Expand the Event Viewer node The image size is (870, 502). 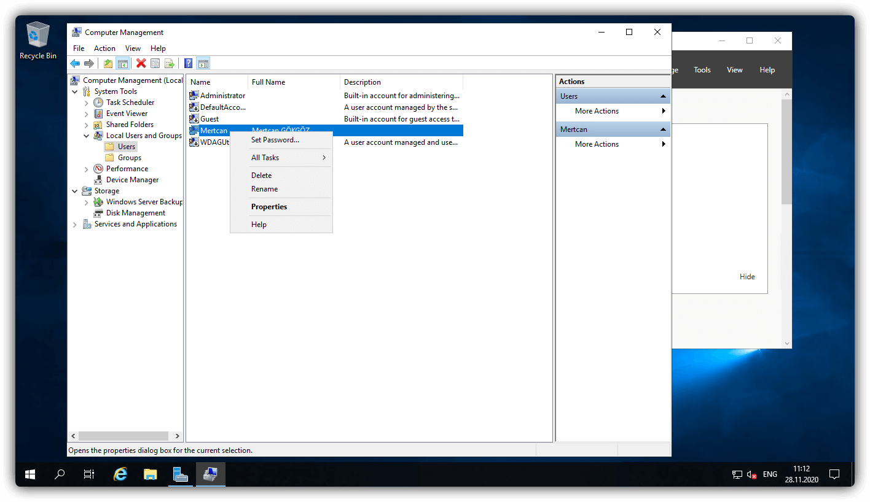[87, 114]
